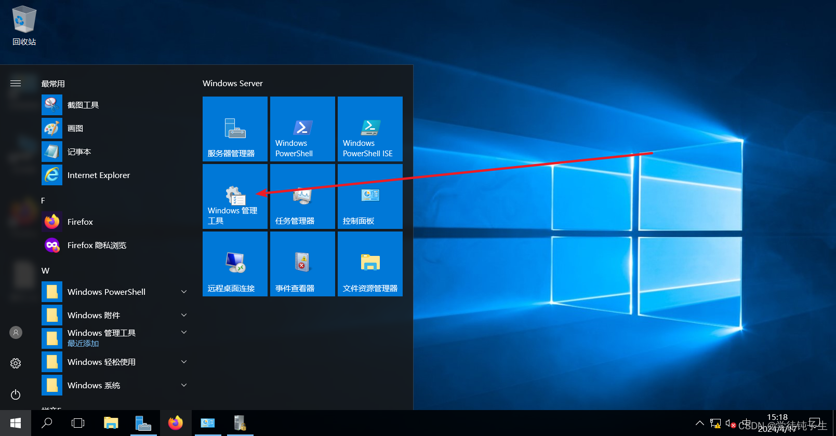
Task: Open the 事件查看器 tile
Action: pos(302,264)
